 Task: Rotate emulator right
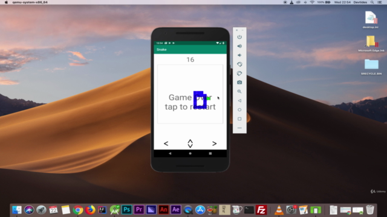(239, 74)
